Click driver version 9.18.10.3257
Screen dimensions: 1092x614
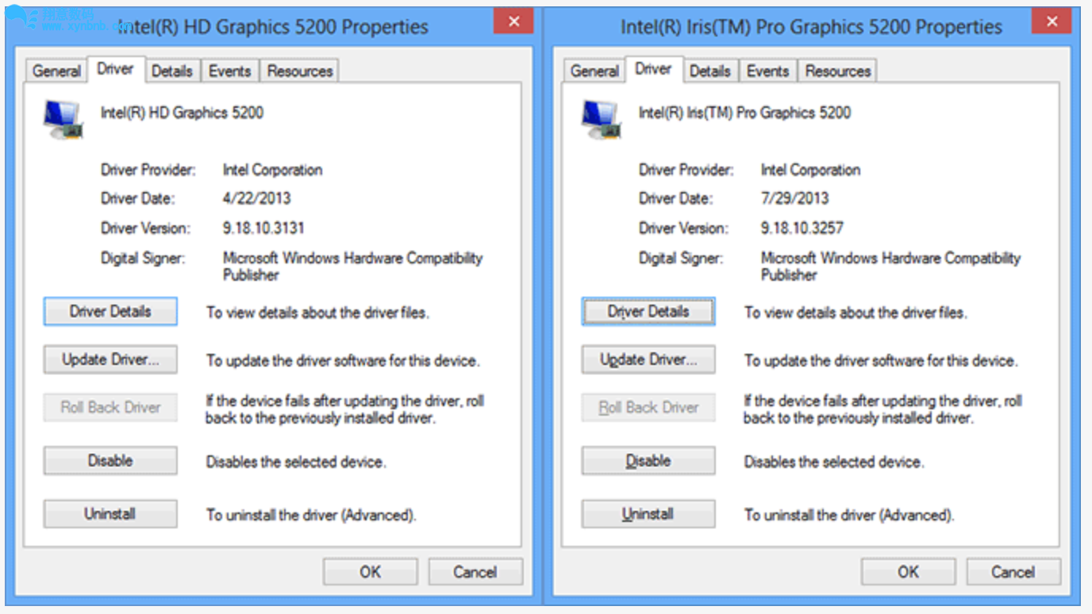802,228
